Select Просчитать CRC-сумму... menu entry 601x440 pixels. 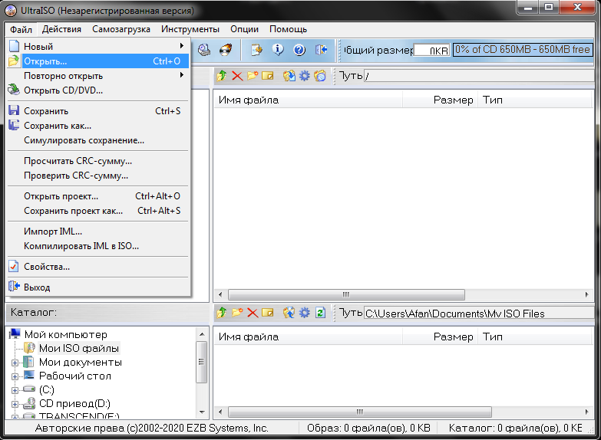tap(97, 161)
